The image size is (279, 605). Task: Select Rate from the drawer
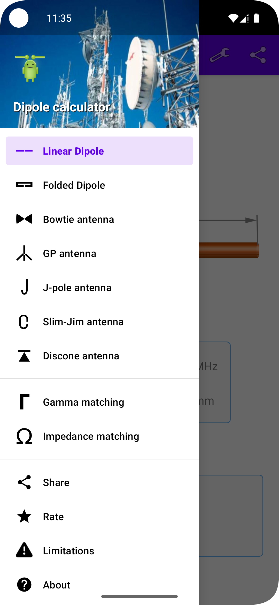coord(99,517)
